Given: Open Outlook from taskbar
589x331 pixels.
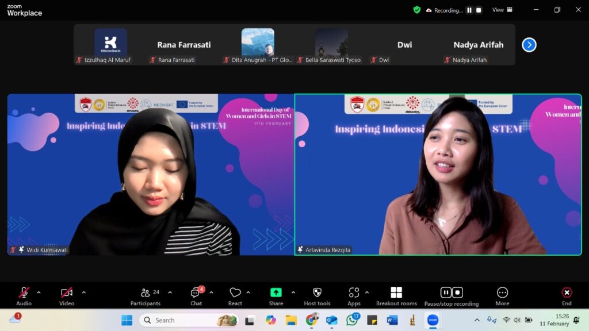Looking at the screenshot, I should 332,320.
